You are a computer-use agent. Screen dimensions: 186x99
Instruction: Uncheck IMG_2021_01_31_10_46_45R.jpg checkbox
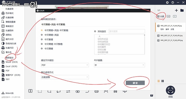[x=158, y=40]
